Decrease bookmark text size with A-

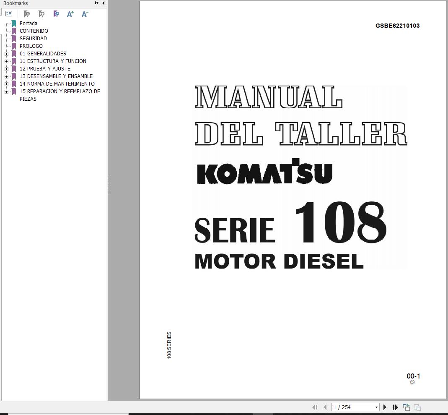(85, 14)
